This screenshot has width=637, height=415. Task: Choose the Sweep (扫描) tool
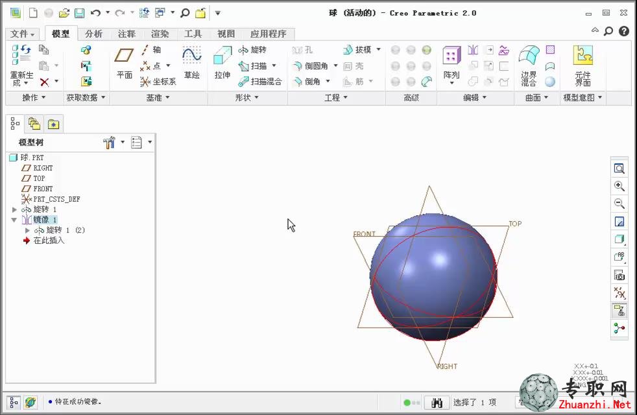point(253,65)
